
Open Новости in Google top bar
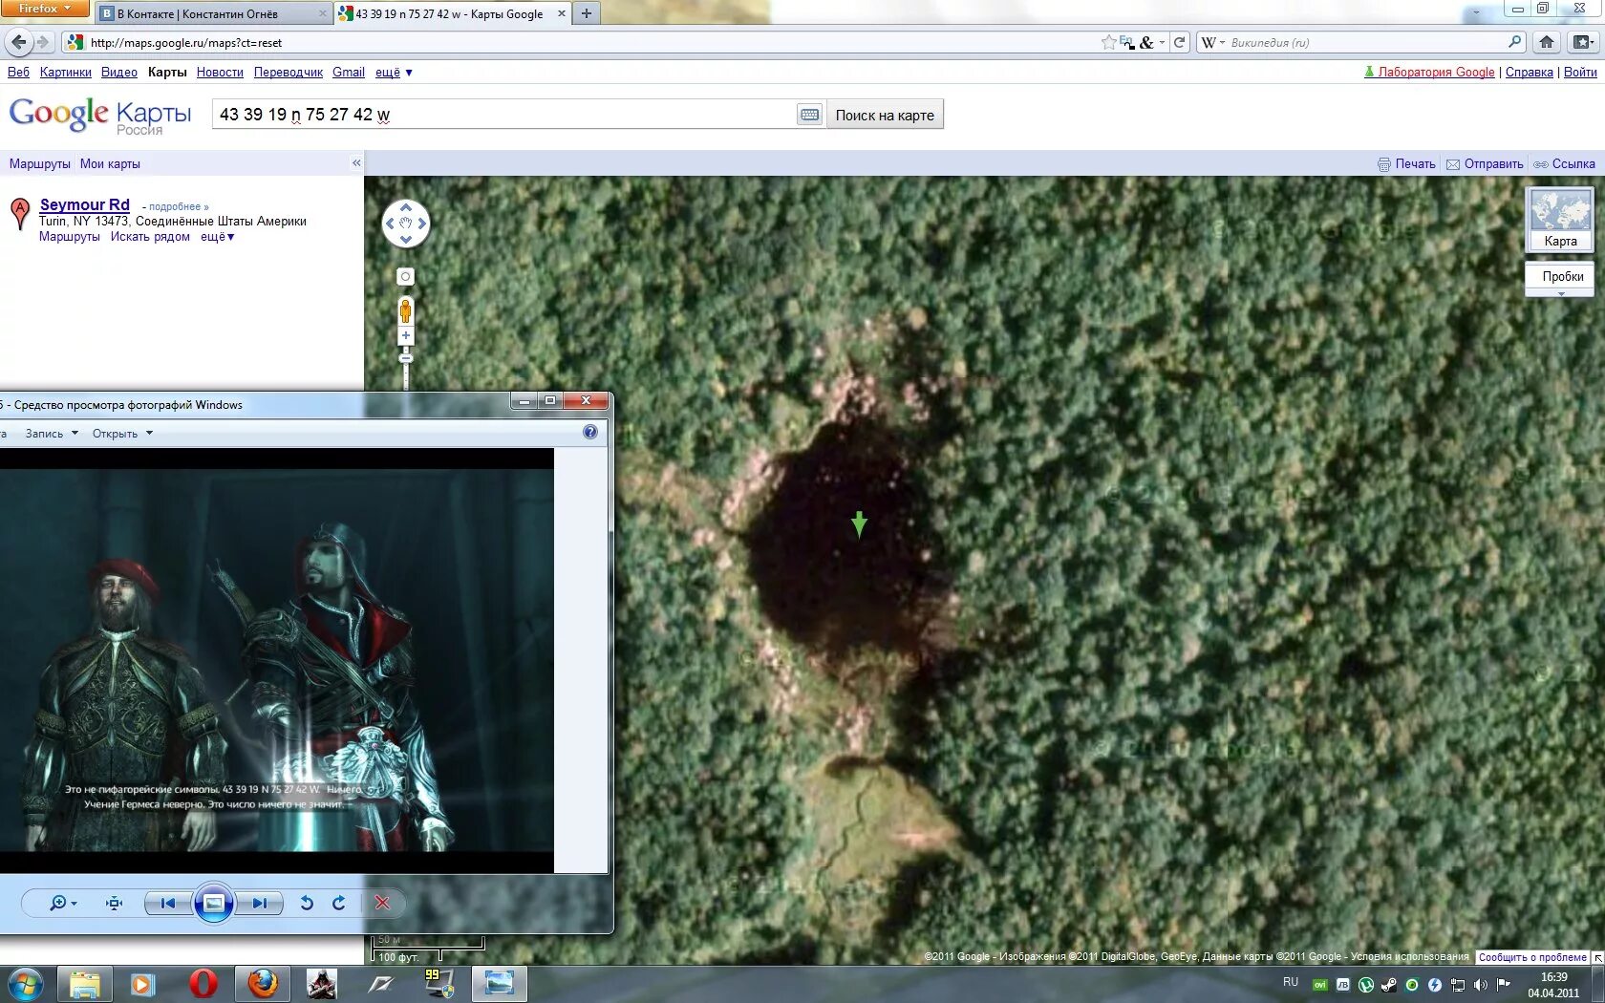tap(220, 73)
